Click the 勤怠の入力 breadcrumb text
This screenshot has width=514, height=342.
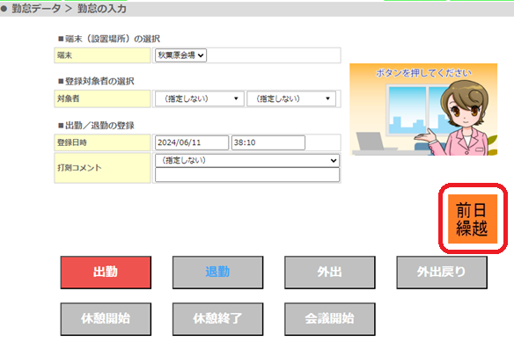102,9
